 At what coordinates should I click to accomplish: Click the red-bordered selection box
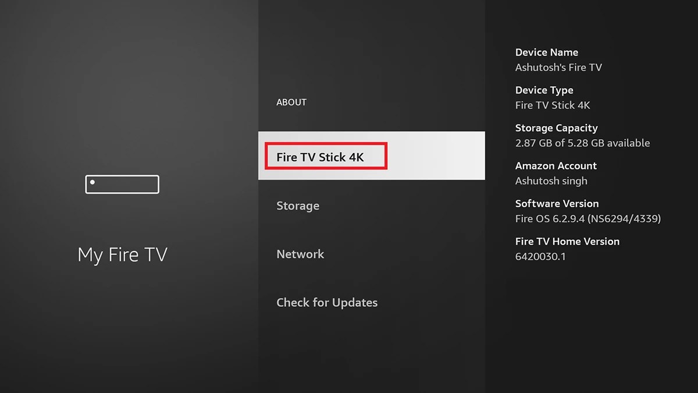click(x=326, y=156)
